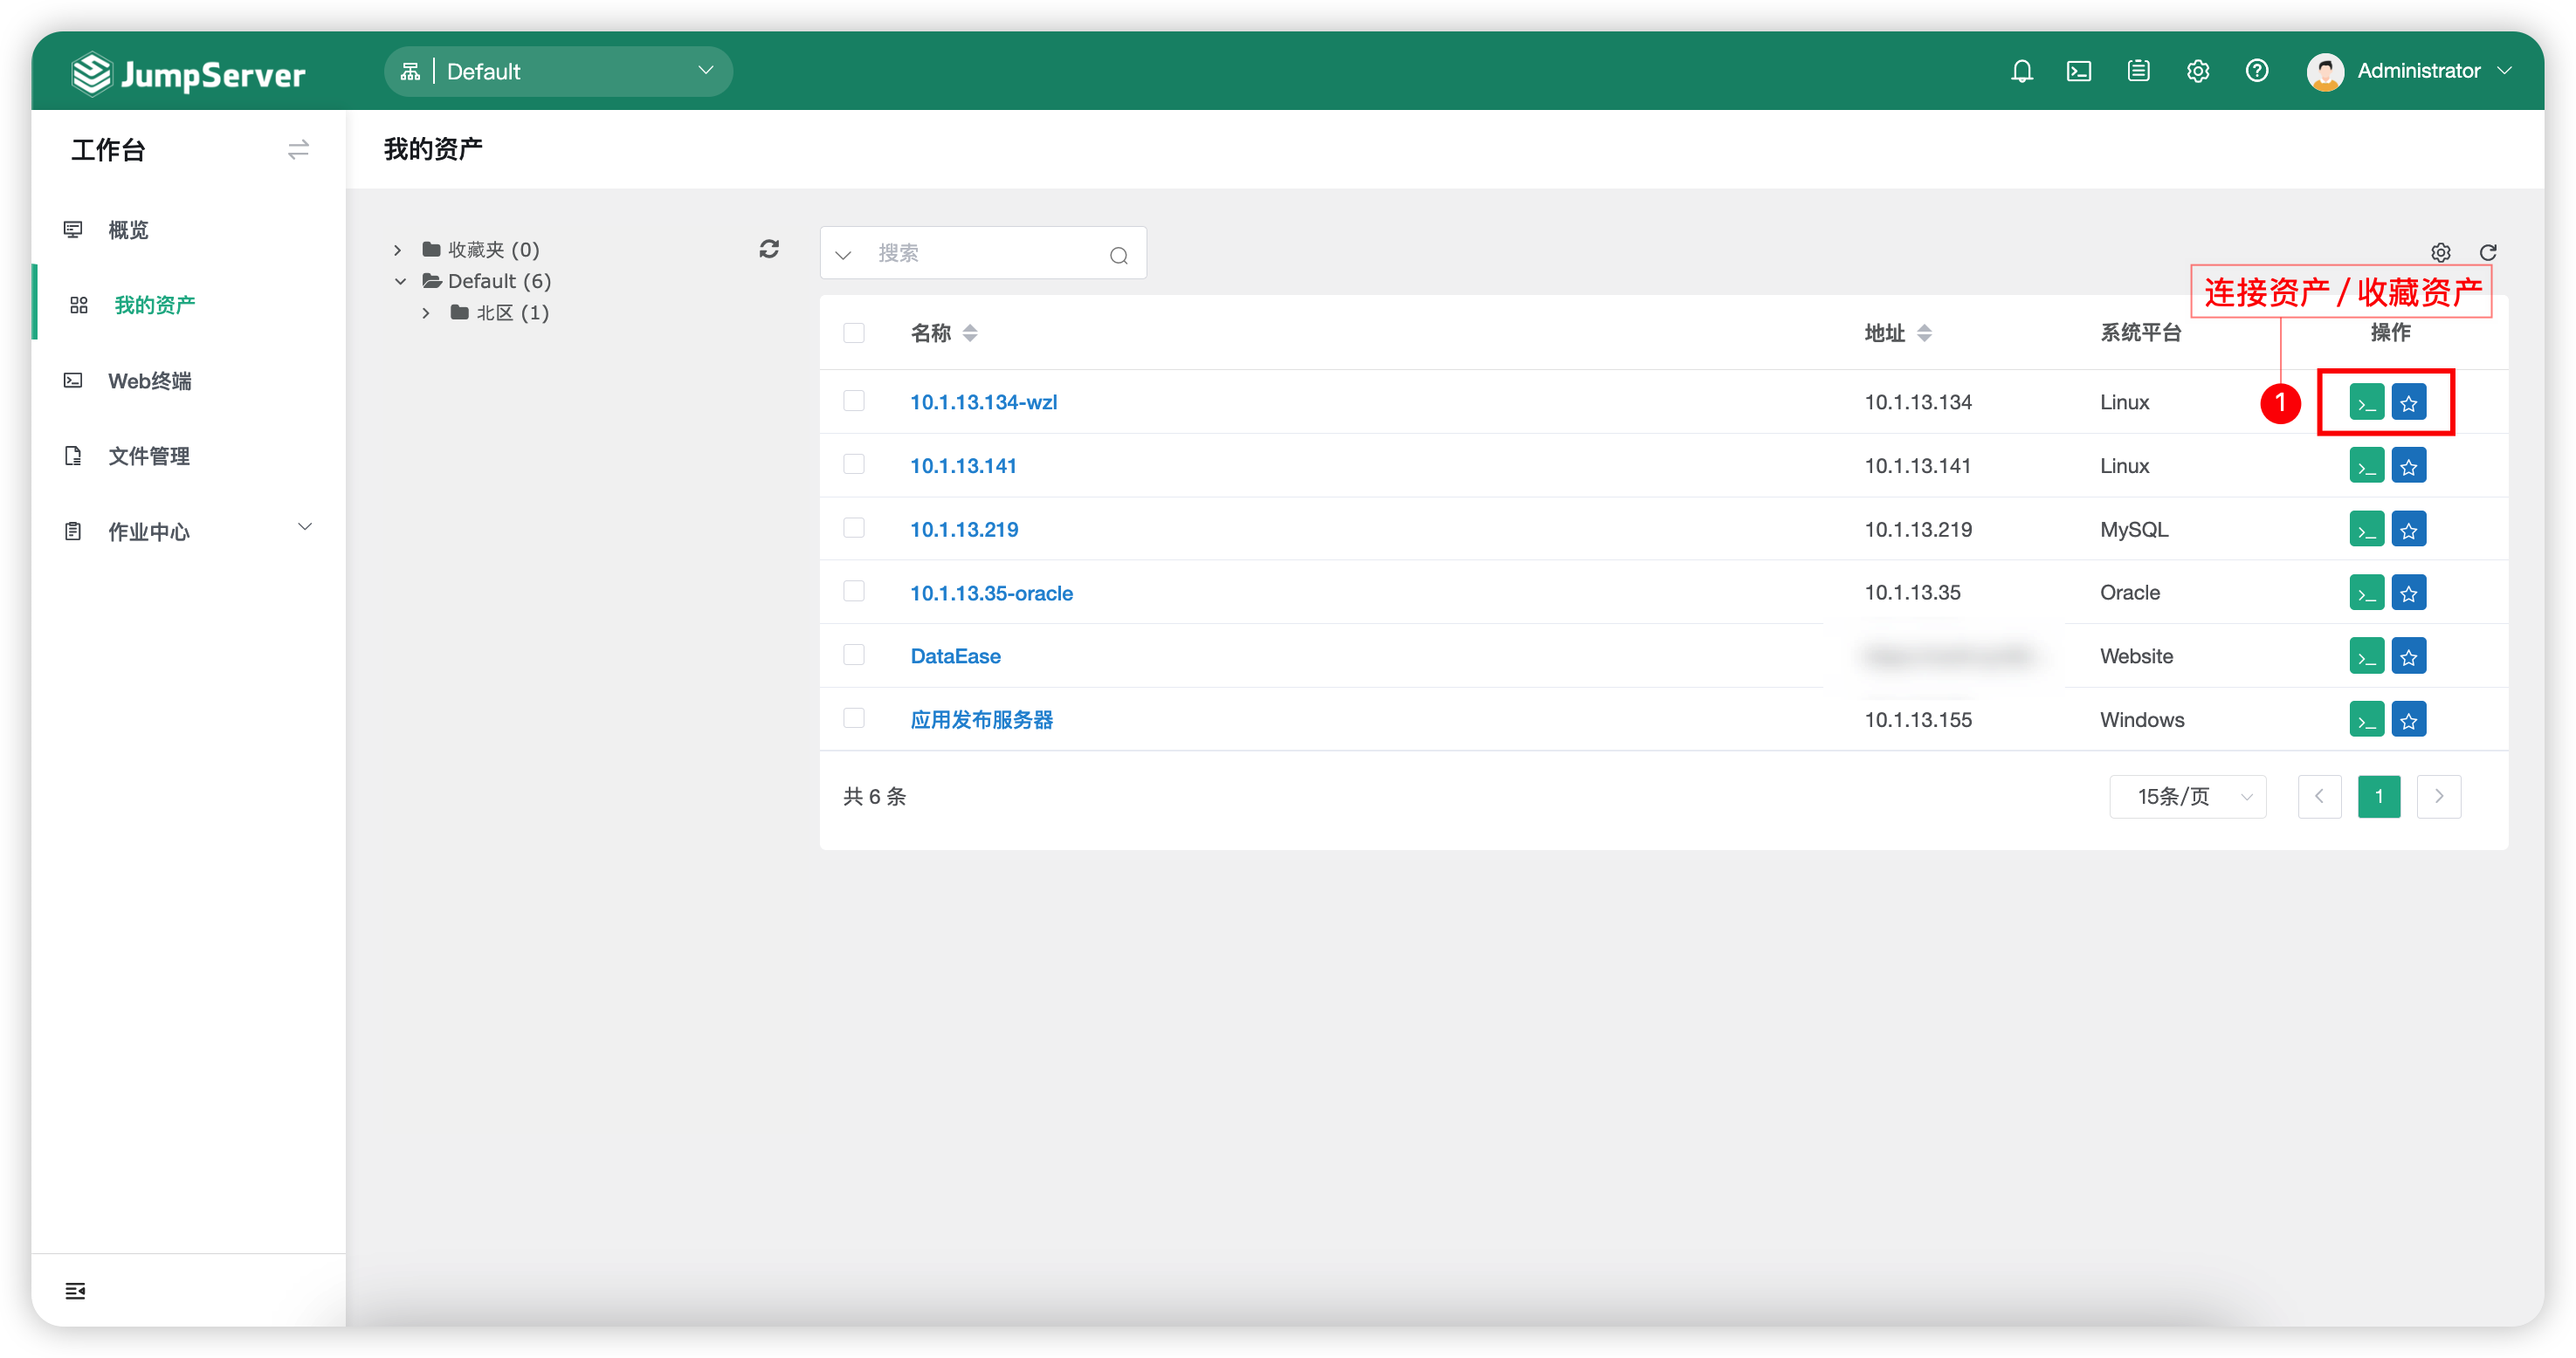Favorite the 10.1.13.134-wzl asset
This screenshot has width=2576, height=1358.
pos(2408,402)
